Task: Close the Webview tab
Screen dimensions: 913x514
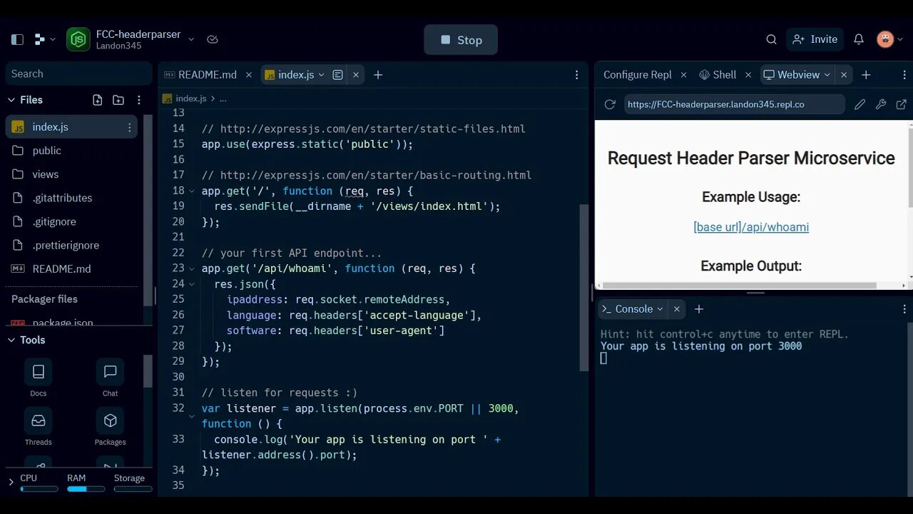Action: 844,74
